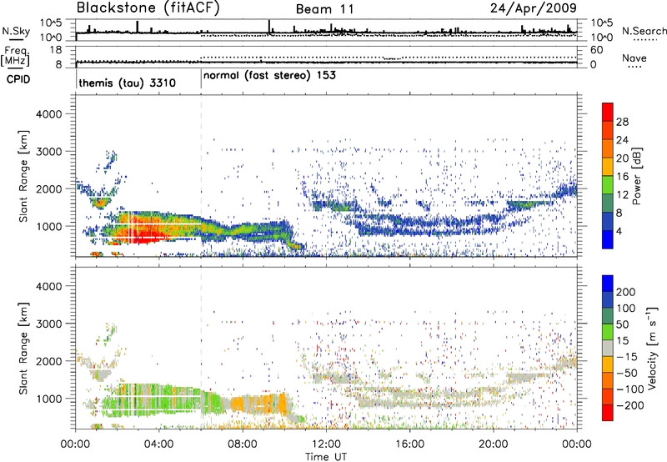Click the 'N.Sky' legend label
667x462 pixels.
pyautogui.click(x=16, y=31)
